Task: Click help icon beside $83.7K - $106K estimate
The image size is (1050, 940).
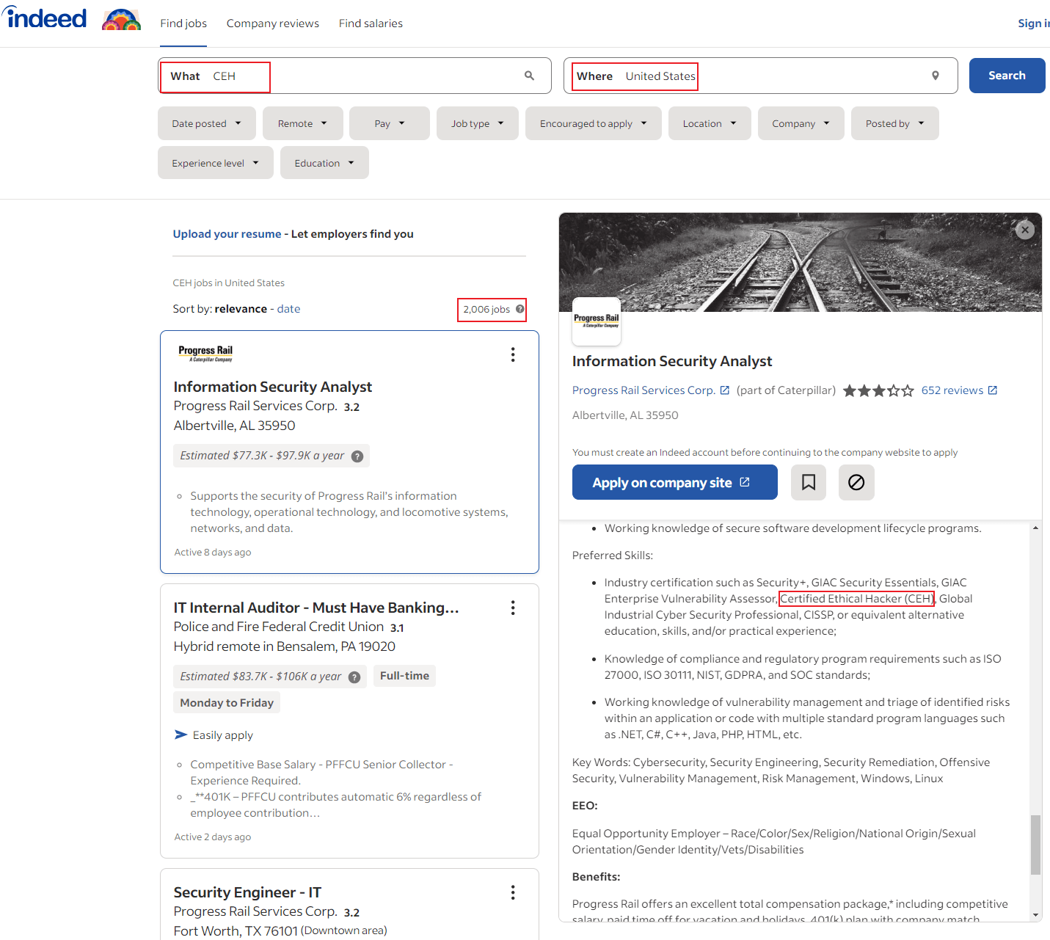Action: (354, 677)
